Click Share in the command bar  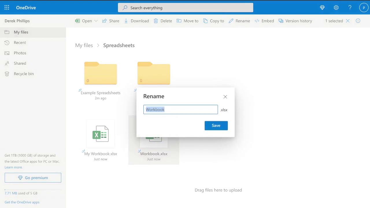(x=111, y=21)
